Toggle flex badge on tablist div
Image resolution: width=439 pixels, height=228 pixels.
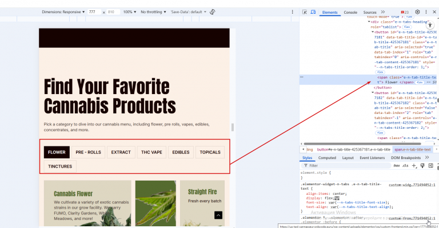click(x=407, y=27)
